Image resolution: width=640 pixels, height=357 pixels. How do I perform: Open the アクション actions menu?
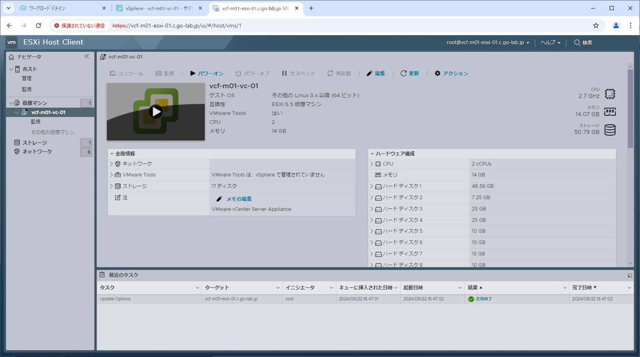(452, 73)
